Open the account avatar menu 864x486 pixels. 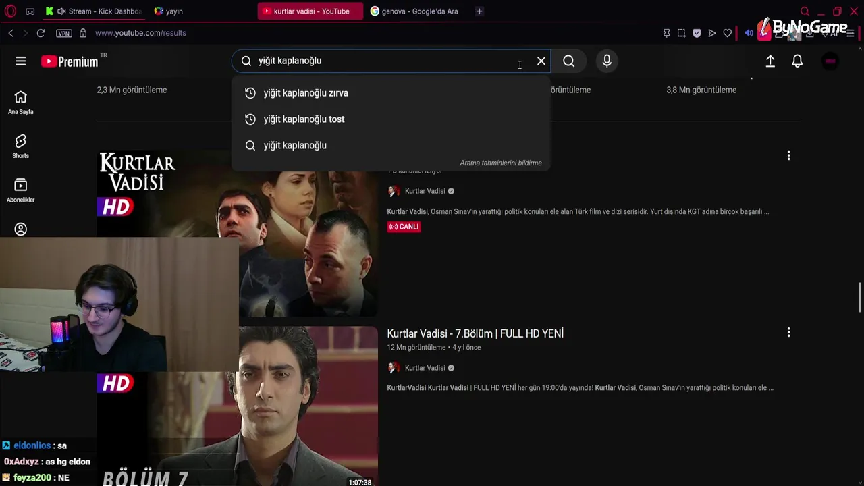(x=830, y=61)
